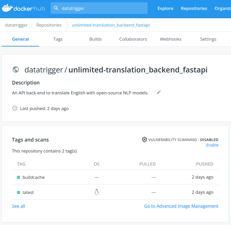Image resolution: width=231 pixels, height=225 pixels.
Task: Edit description with the pencil icon
Action: coord(159,92)
